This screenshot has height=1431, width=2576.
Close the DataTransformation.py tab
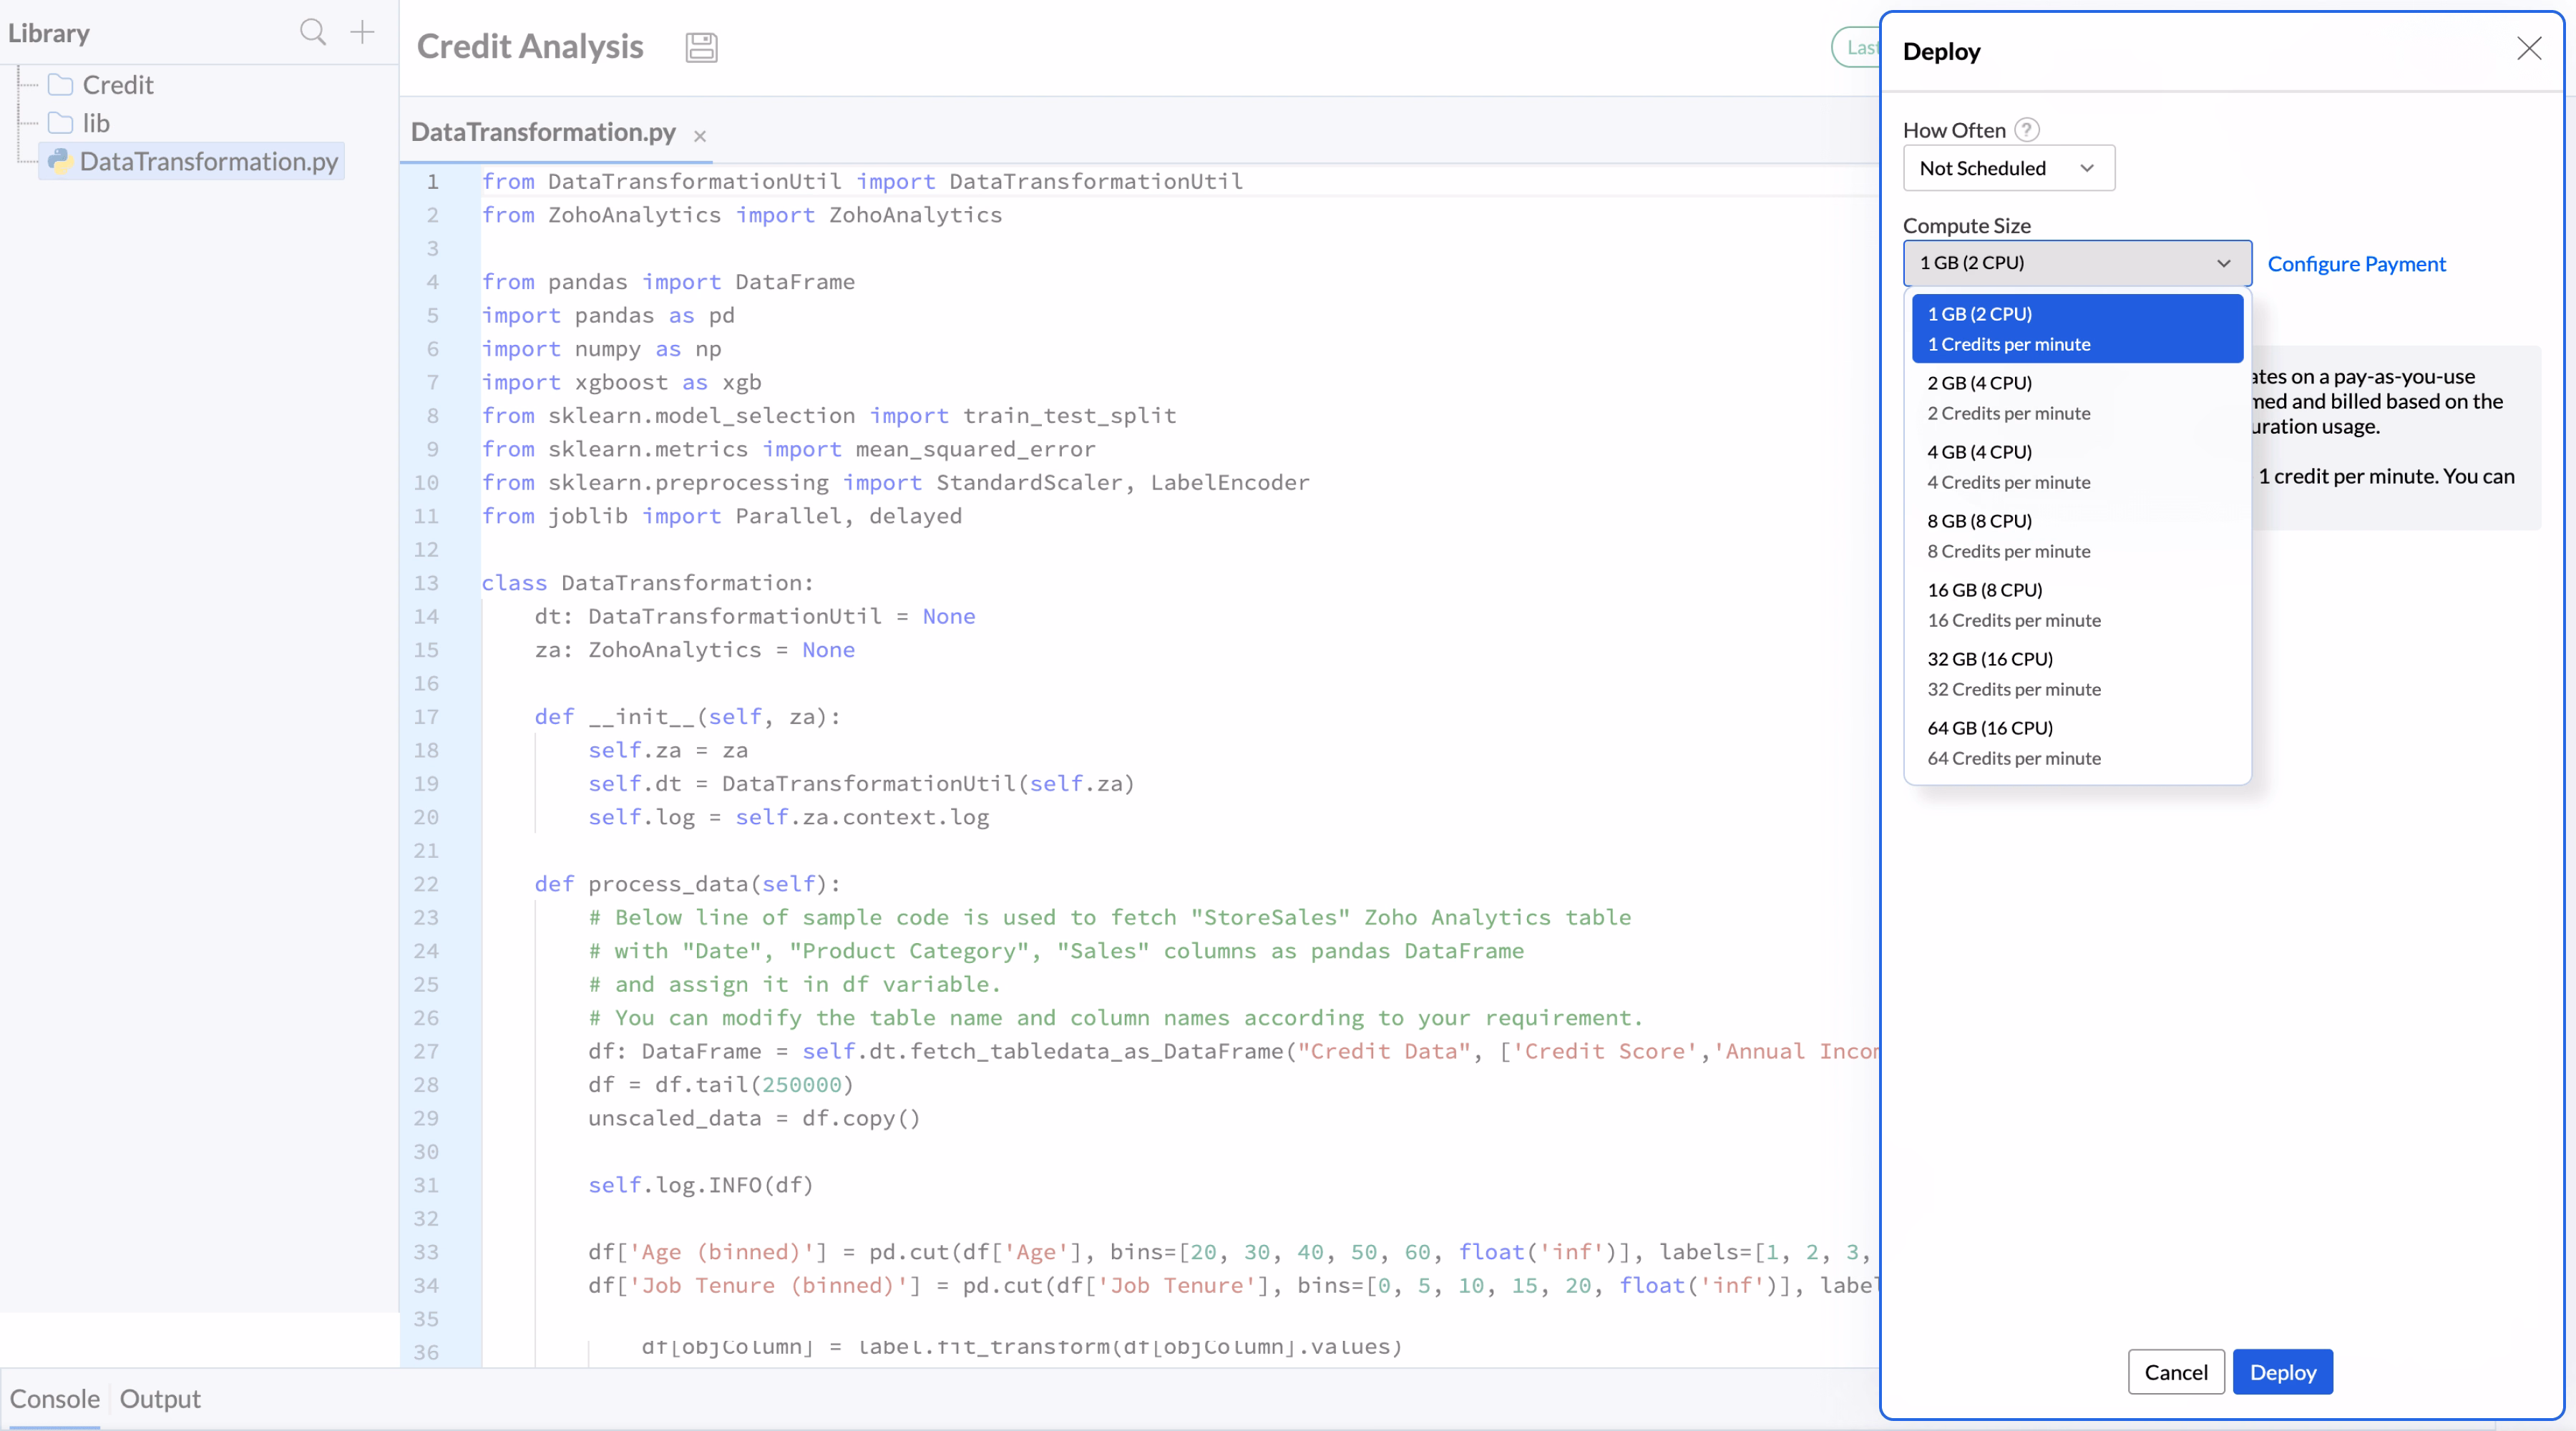tap(700, 136)
